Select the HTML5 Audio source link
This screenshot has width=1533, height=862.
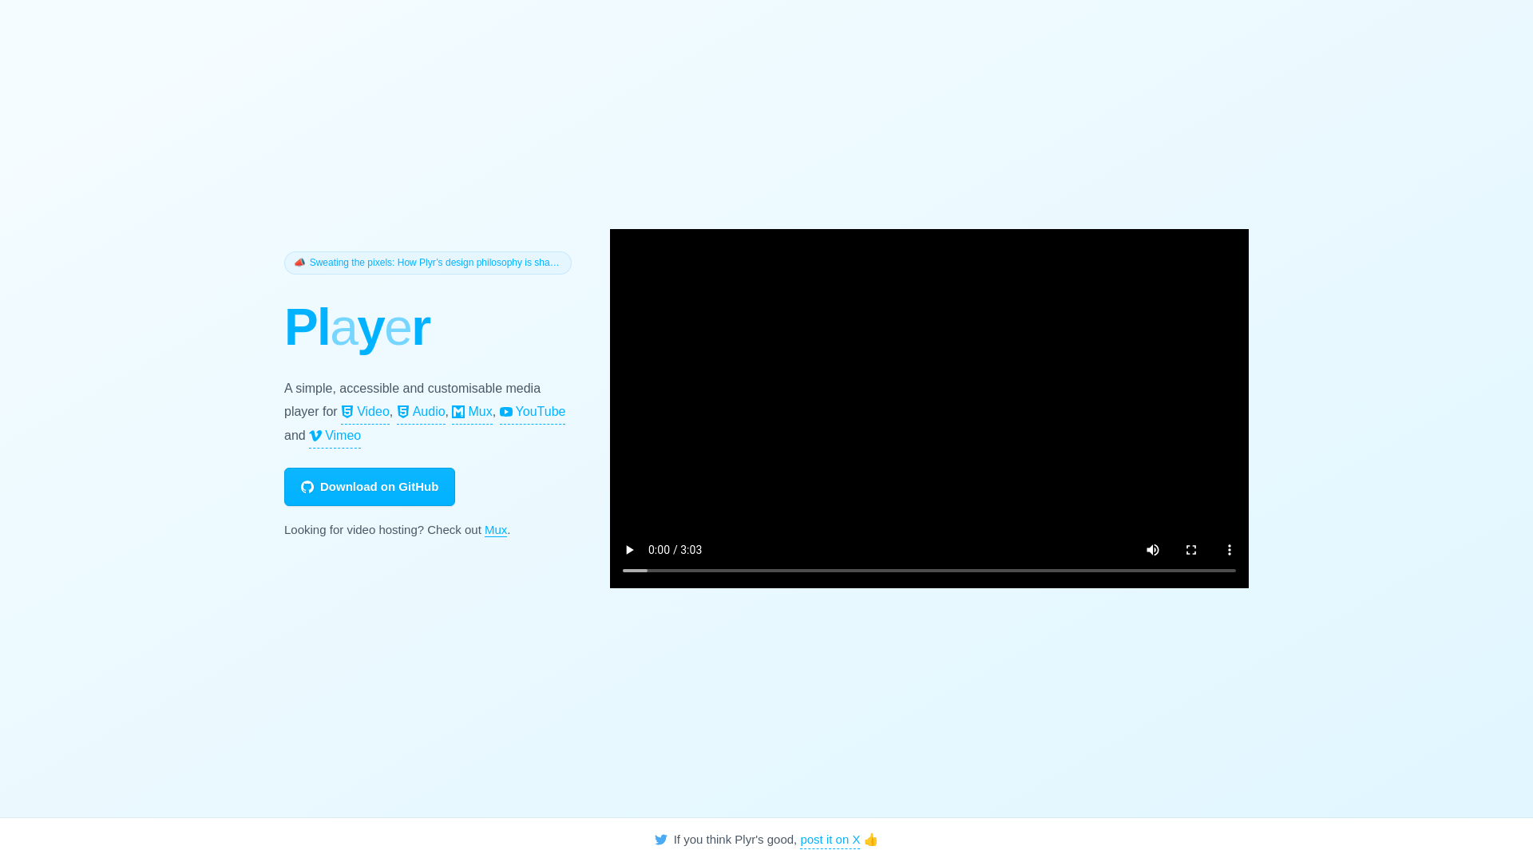(421, 412)
